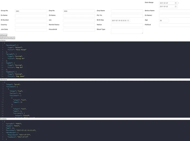
Task: Click the cancel button
Action: click(5, 35)
